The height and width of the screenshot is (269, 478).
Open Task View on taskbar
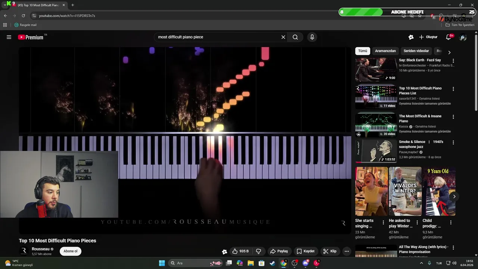229,263
